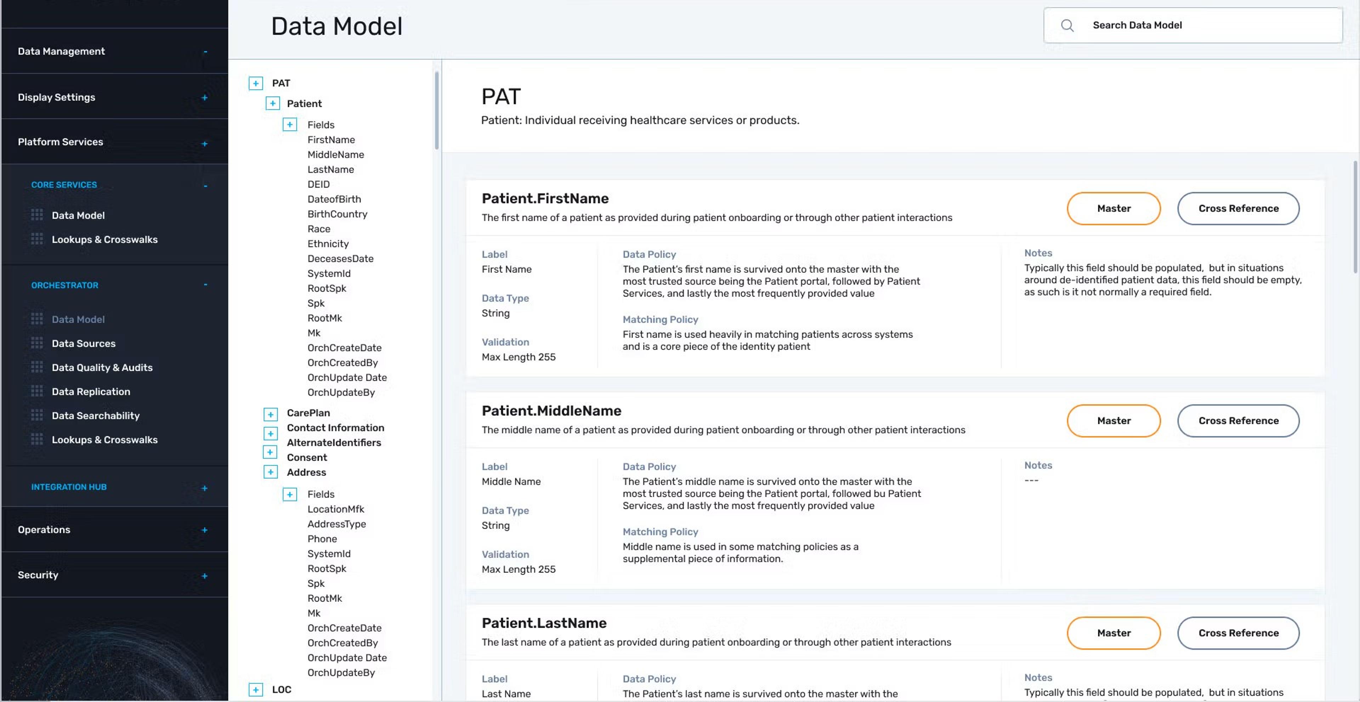This screenshot has width=1360, height=702.
Task: Click grid icon beside Orchestrator Lookups & Crosswalks
Action: 36,439
